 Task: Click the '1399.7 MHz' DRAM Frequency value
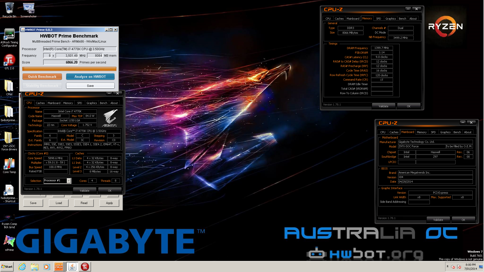coord(382,48)
